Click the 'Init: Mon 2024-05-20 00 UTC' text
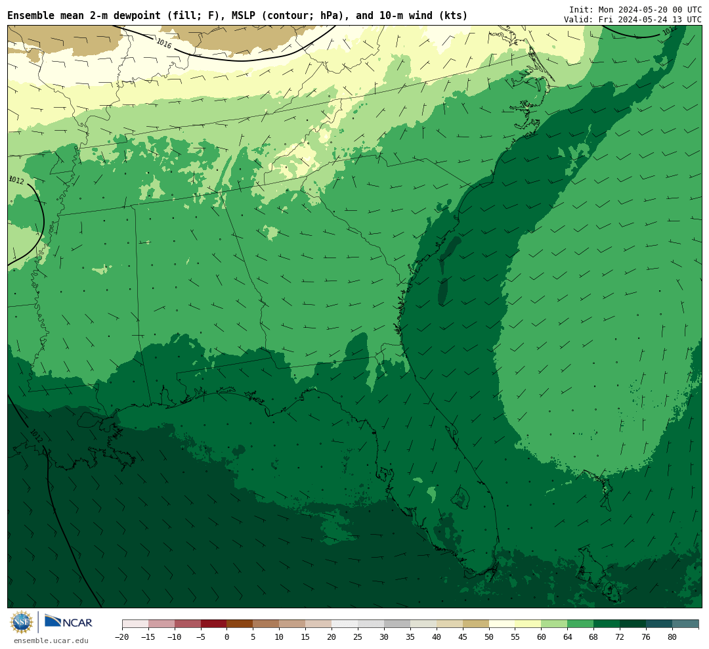The image size is (709, 649). (635, 9)
